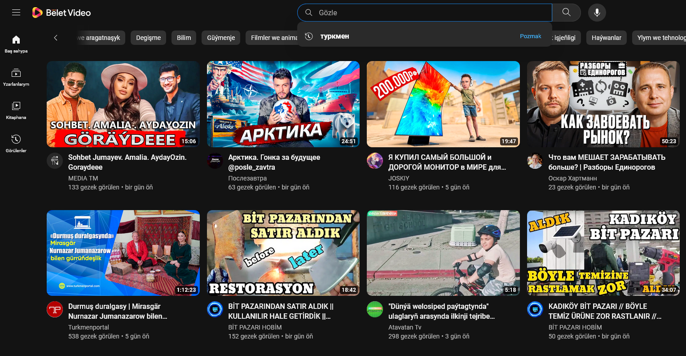Select the Haýwanlar category chip
Viewport: 686px width, 356px height.
click(607, 38)
